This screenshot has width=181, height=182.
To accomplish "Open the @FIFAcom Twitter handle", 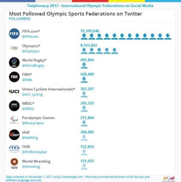I will coord(30,37).
